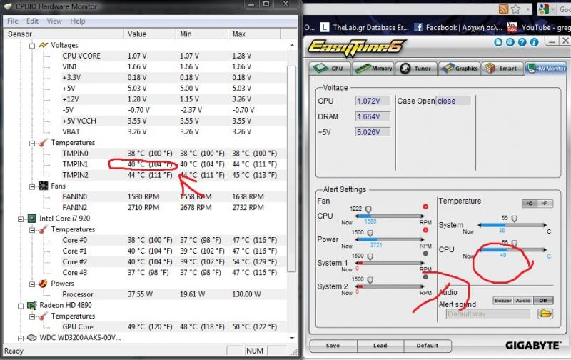Viewport: 571px width, 360px height.
Task: Open the YouTube bookmark in the browser
Action: (x=539, y=27)
